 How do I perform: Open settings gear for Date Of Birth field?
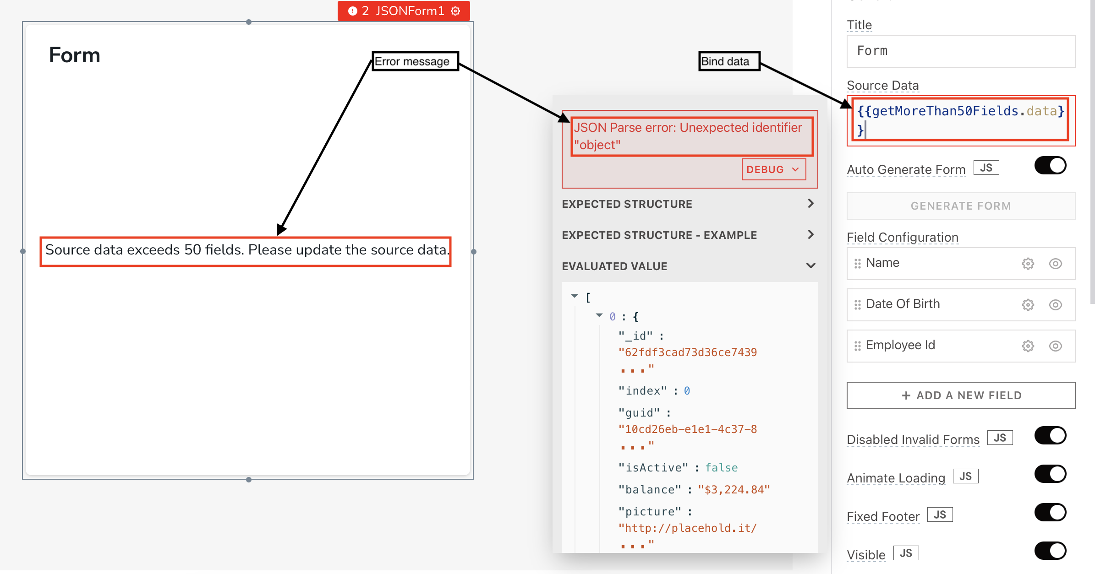tap(1028, 305)
